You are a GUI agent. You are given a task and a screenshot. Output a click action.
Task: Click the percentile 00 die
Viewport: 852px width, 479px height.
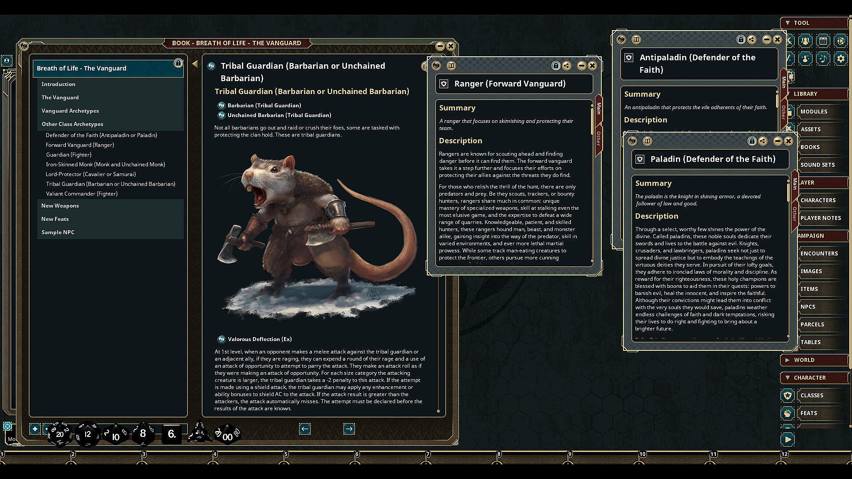227,436
